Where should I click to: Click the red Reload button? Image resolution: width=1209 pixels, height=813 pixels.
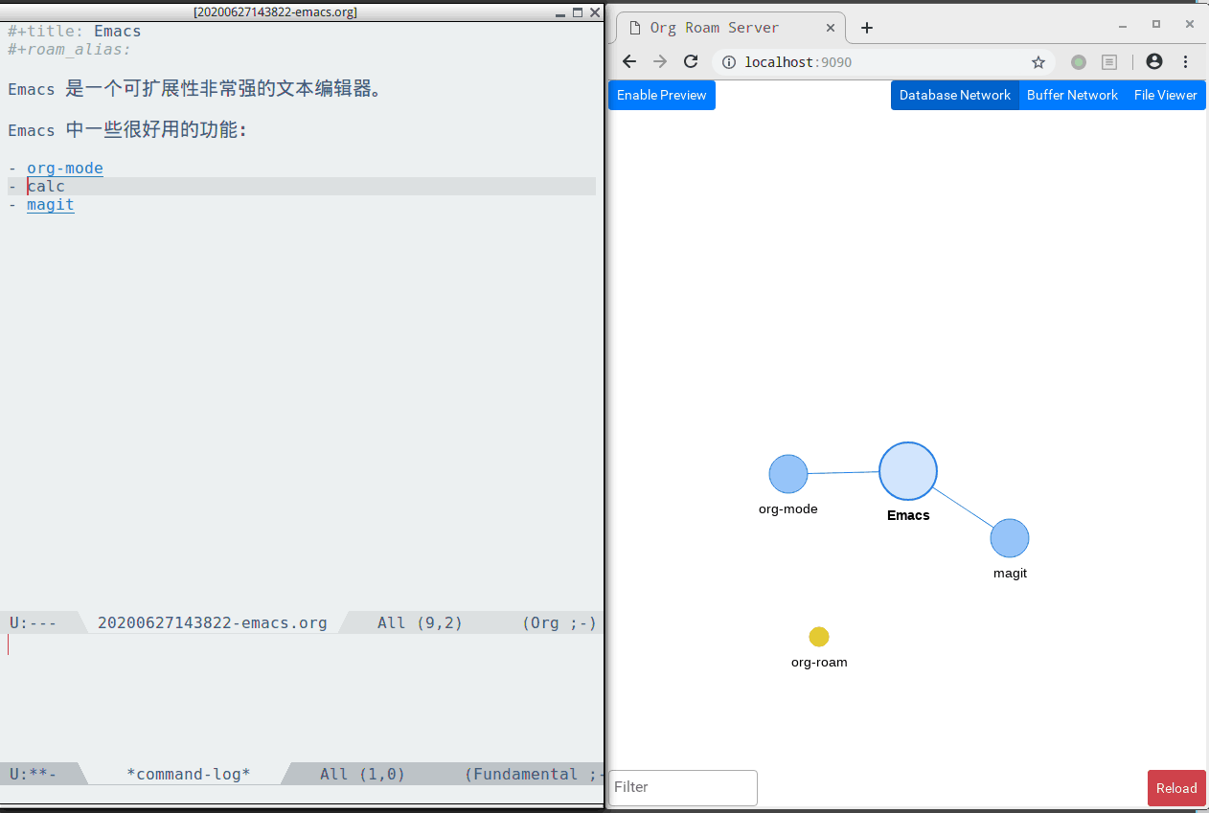coord(1176,788)
